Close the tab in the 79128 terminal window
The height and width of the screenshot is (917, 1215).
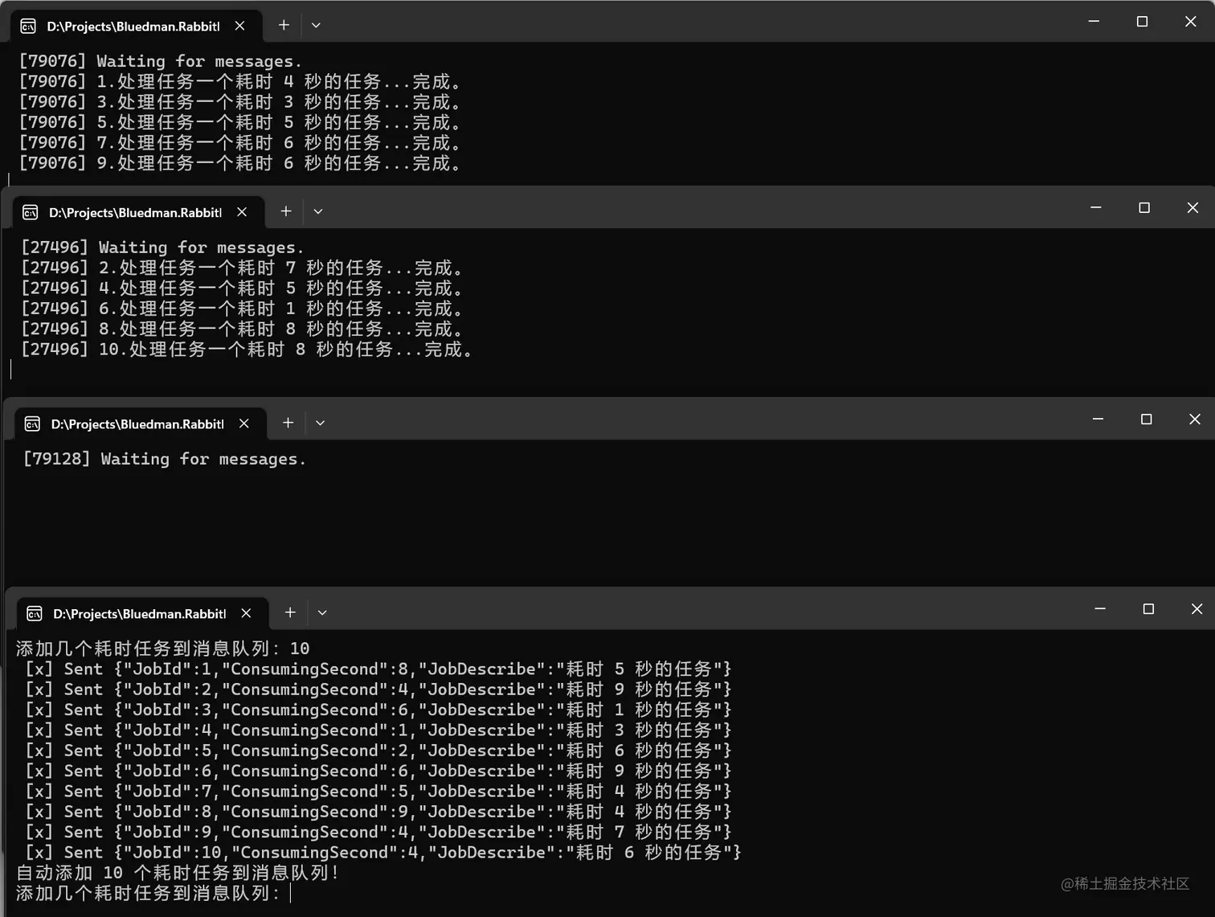244,424
